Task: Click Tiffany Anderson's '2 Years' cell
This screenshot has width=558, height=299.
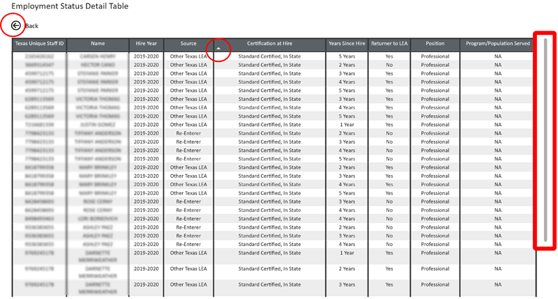Action: 347,133
